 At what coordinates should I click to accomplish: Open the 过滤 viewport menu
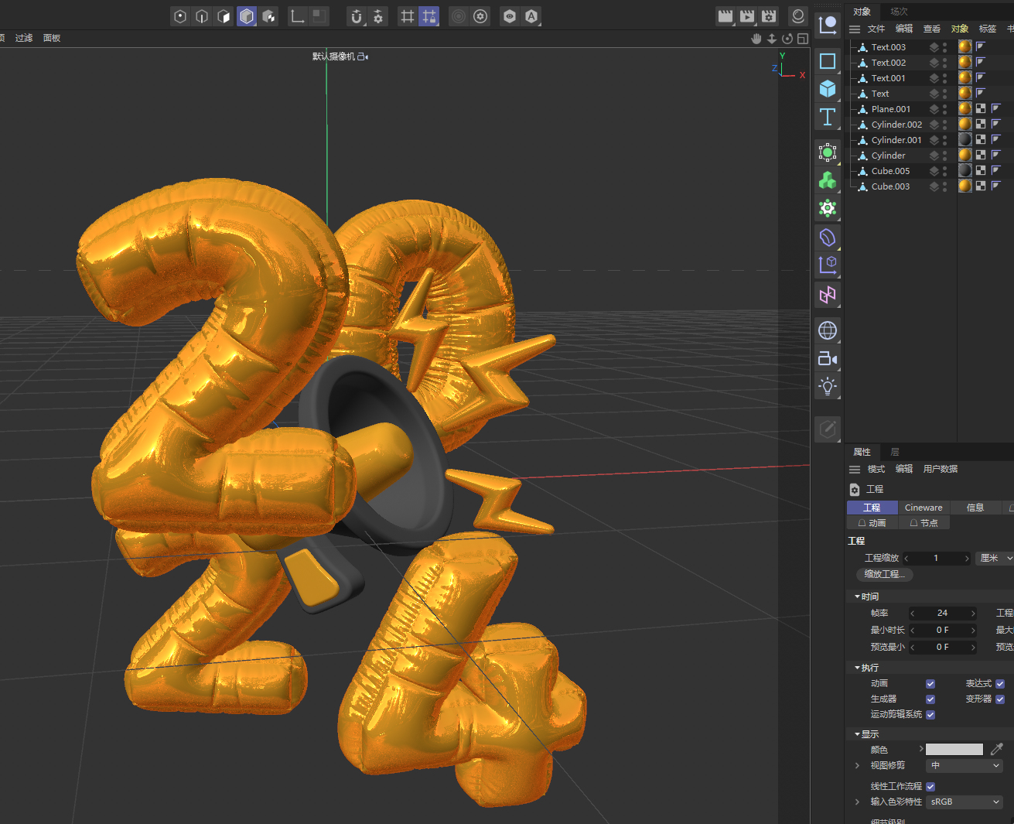pyautogui.click(x=24, y=38)
